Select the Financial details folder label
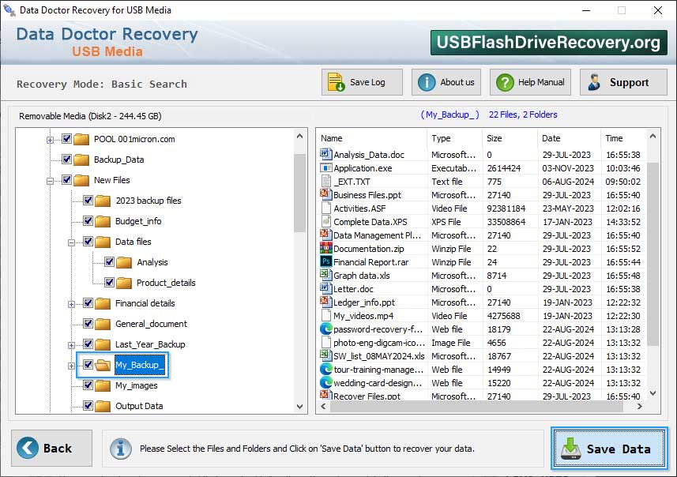The width and height of the screenshot is (677, 477). (x=145, y=303)
